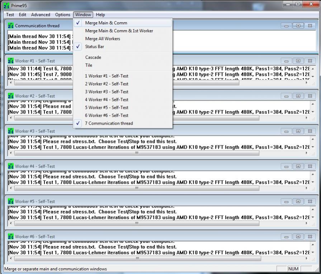Screen dimensions: 321x274
Task: Click the Communication thread window icon
Action: [x=11, y=26]
